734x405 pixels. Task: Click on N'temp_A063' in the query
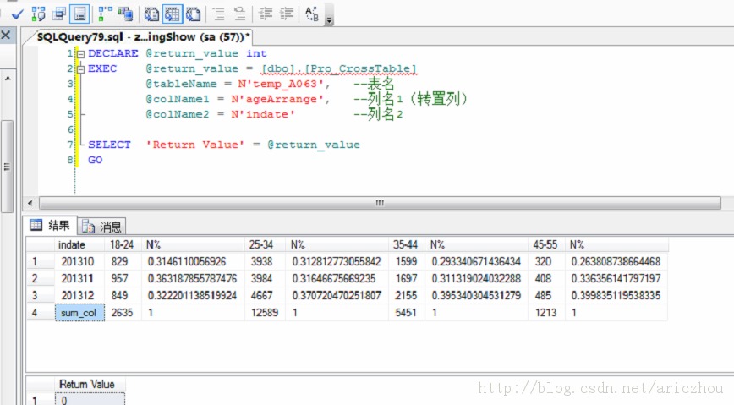[281, 85]
